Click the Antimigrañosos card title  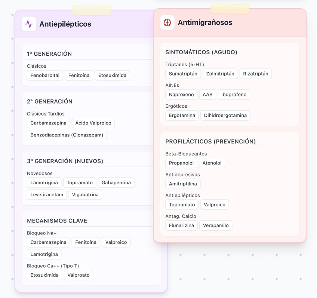pos(205,22)
